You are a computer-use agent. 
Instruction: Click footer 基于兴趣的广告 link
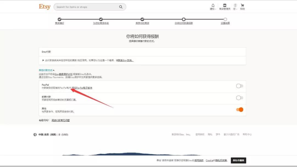coord(232,135)
